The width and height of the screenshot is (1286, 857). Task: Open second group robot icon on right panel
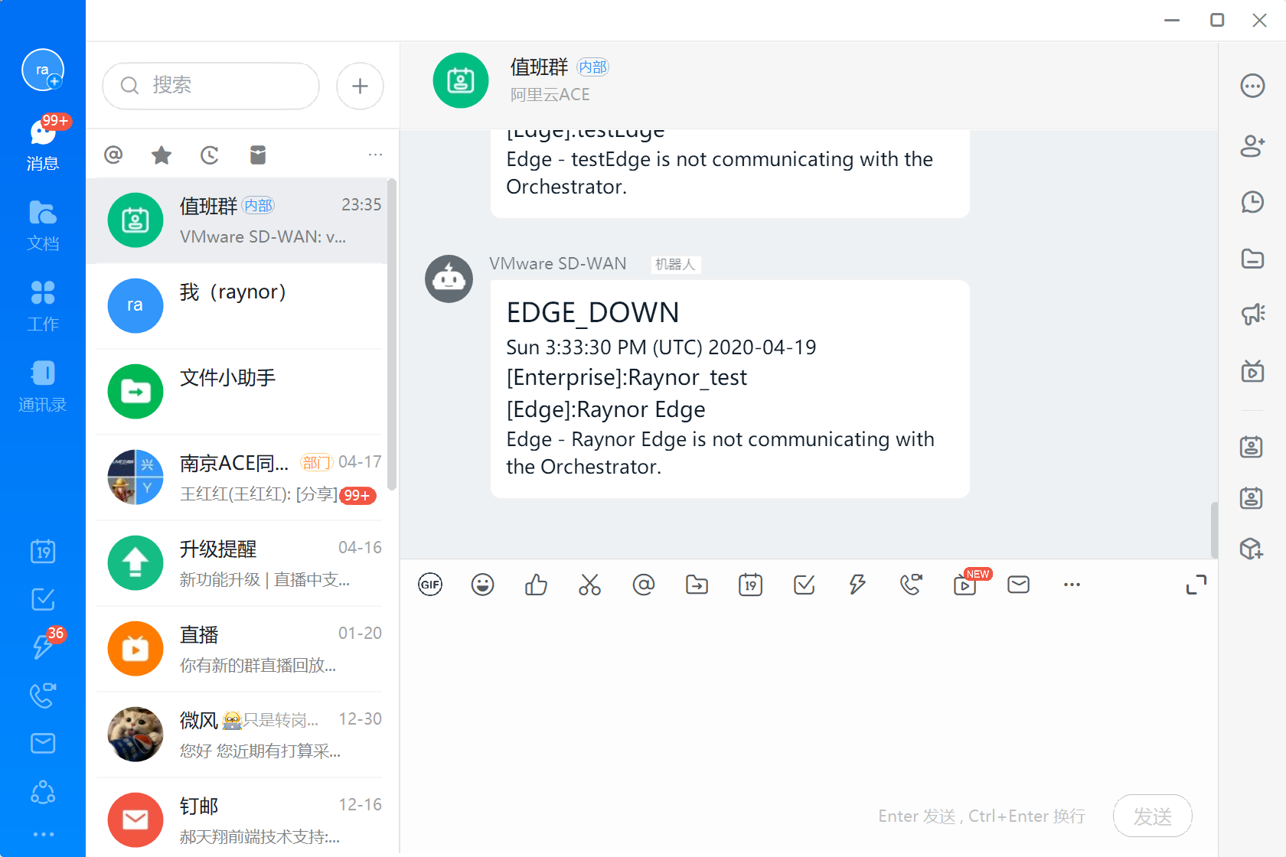point(1252,498)
